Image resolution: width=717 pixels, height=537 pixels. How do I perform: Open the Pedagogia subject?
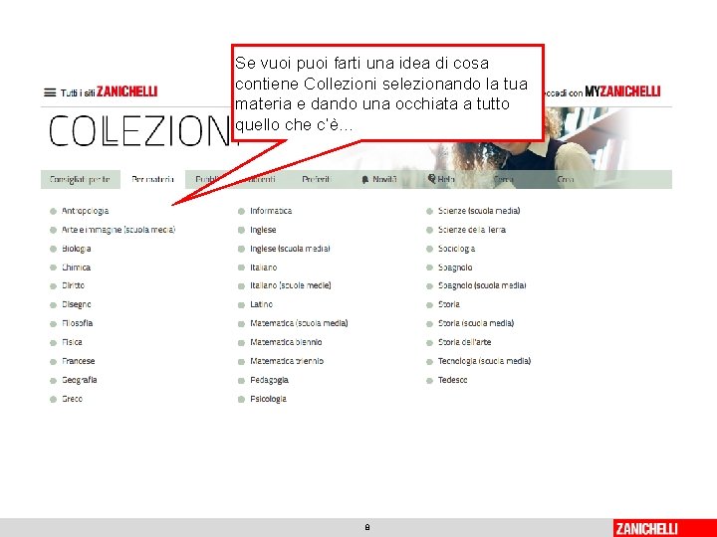269,380
